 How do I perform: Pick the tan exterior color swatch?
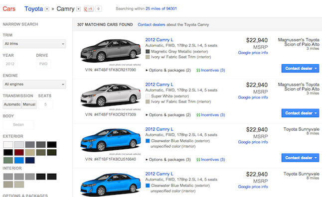pos(30,153)
